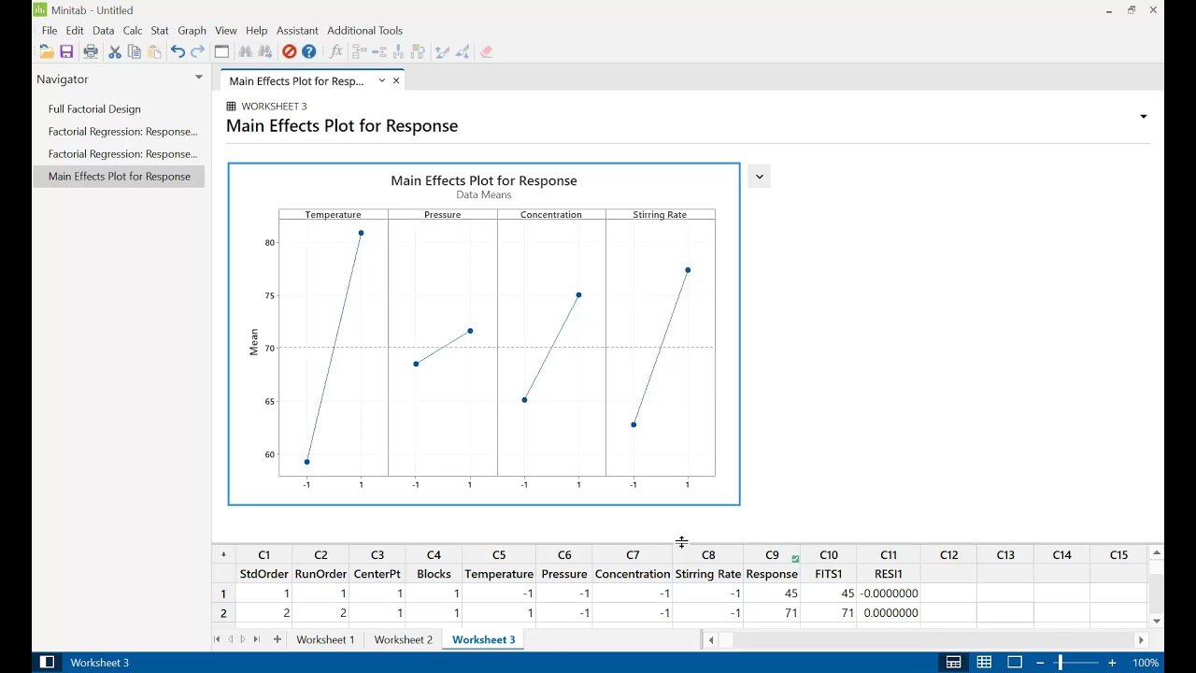This screenshot has height=673, width=1196.
Task: Click the worksheet column direction arrow cell
Action: pos(223,555)
